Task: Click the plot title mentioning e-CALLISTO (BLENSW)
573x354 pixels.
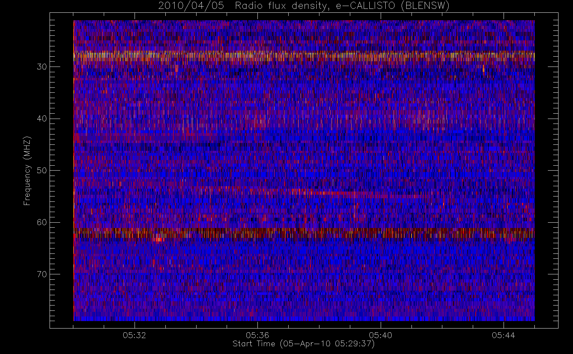Action: pos(304,6)
